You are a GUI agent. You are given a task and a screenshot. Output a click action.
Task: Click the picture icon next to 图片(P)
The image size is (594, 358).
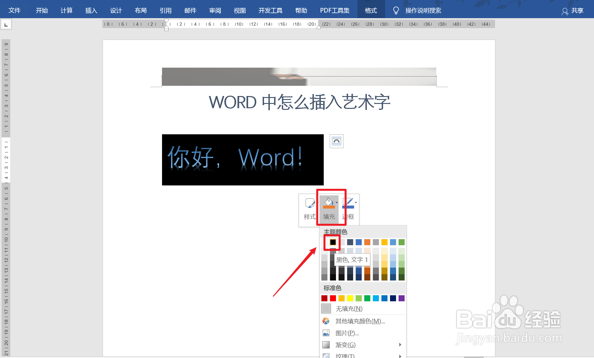pyautogui.click(x=326, y=333)
